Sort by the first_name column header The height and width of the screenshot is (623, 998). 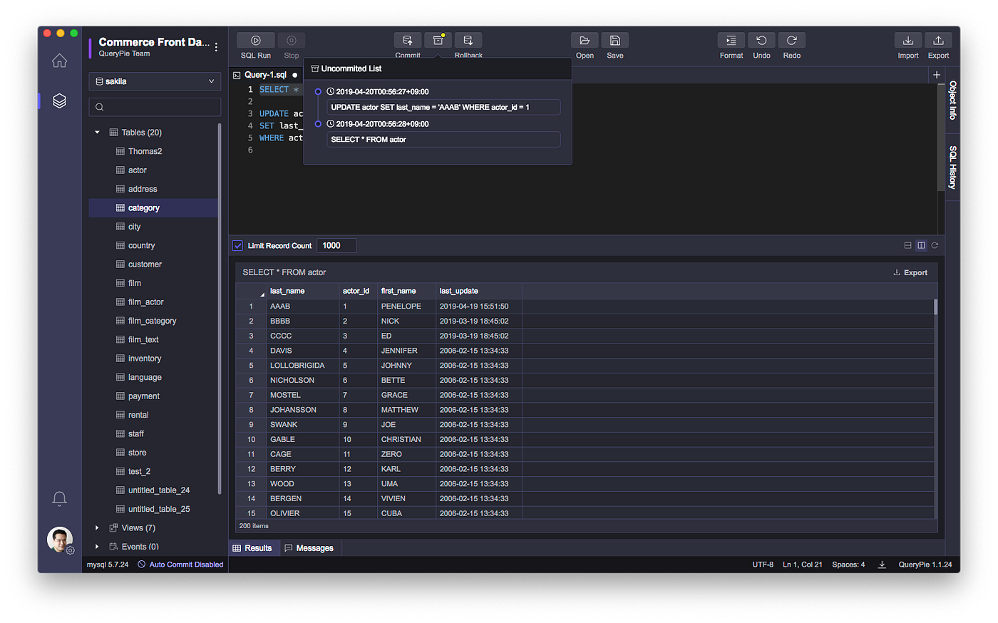pyautogui.click(x=406, y=291)
